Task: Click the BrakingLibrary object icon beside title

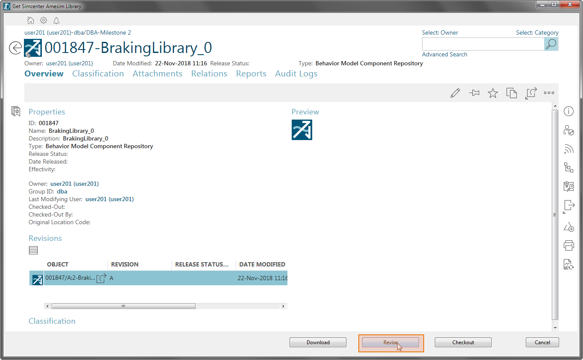Action: (33, 48)
